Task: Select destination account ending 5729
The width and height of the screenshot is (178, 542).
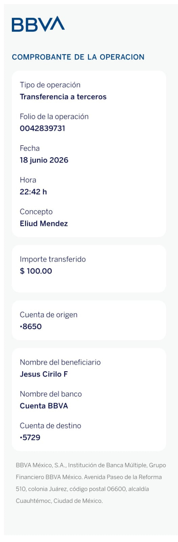Action: pos(30,437)
